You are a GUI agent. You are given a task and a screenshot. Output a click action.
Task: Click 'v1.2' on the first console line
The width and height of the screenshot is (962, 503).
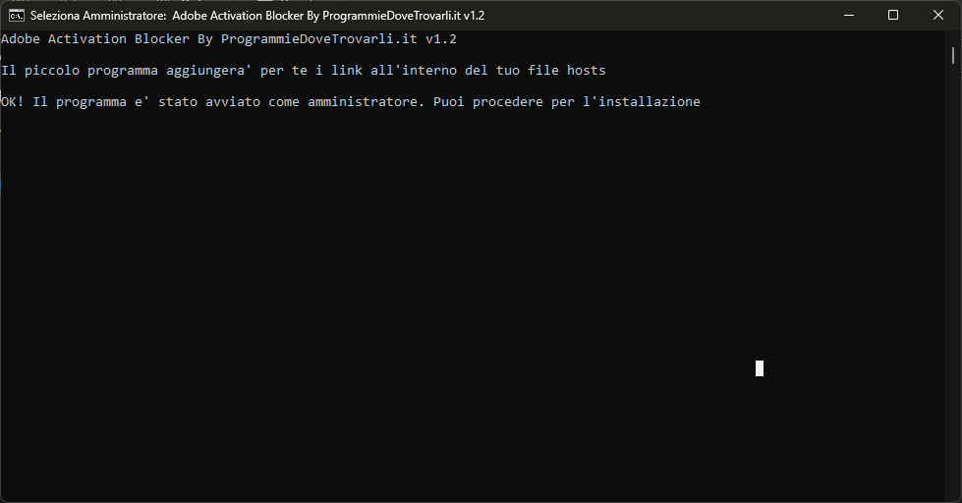coord(441,38)
